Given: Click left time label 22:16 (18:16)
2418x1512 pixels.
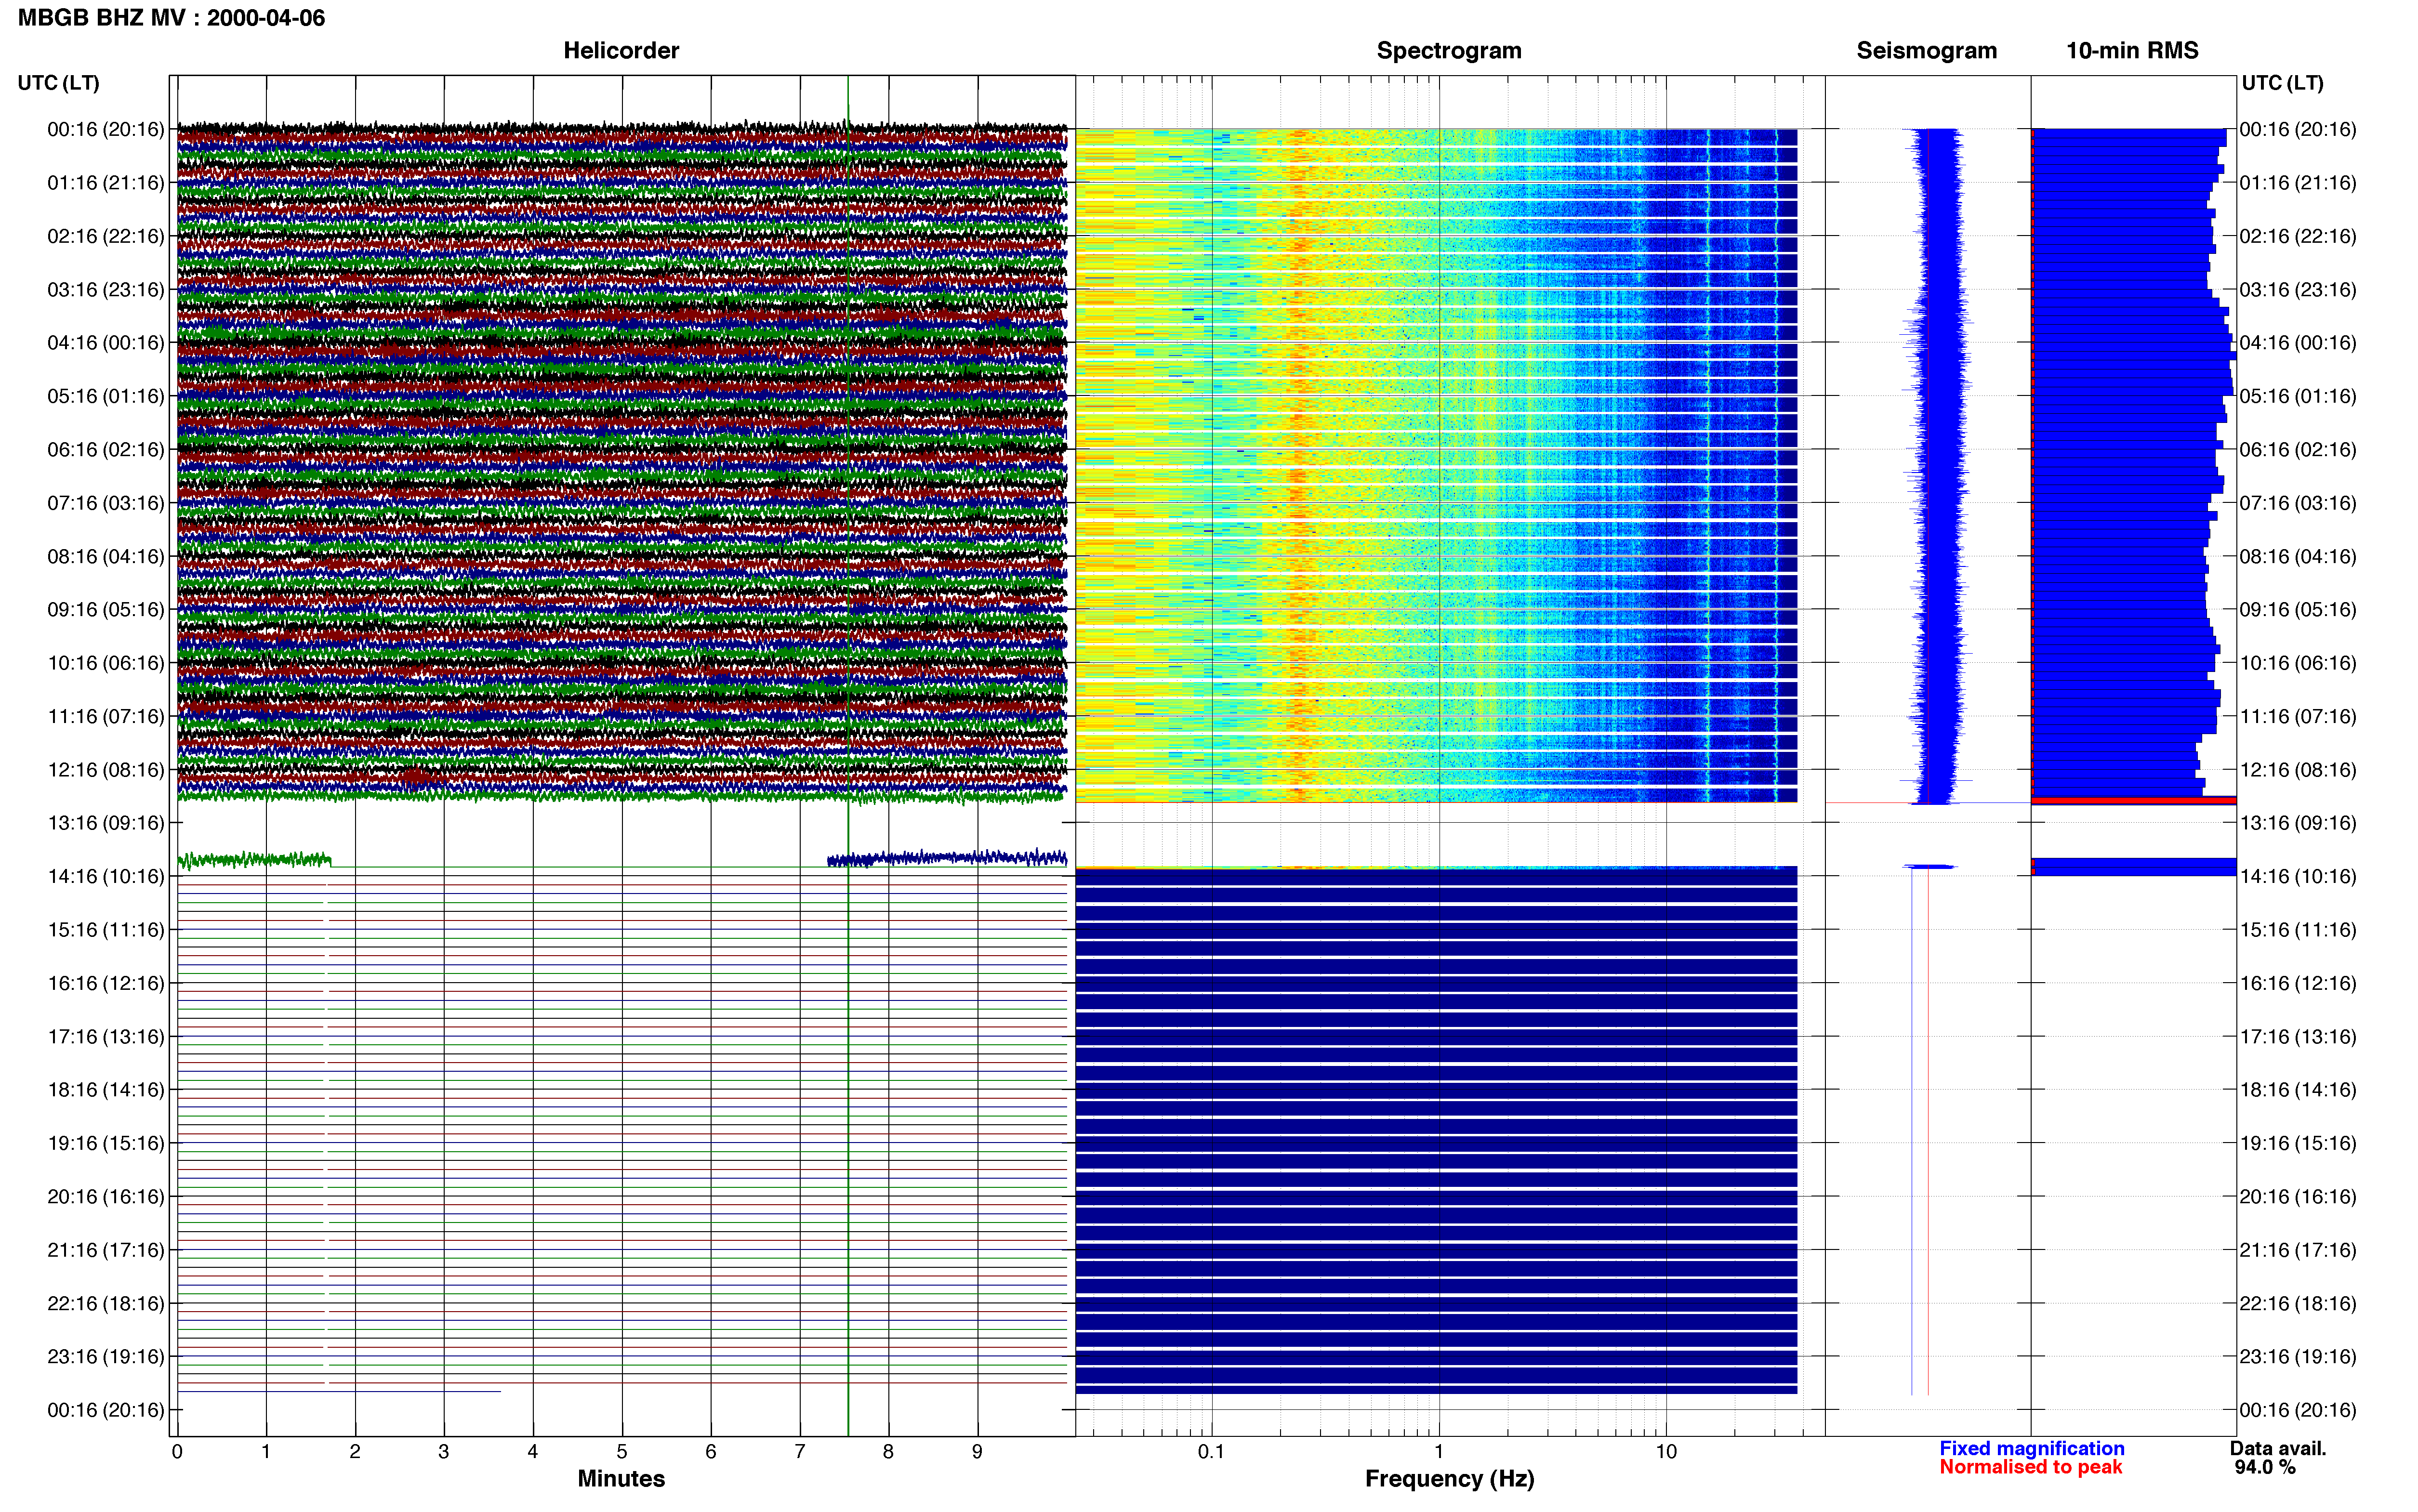Looking at the screenshot, I should [x=106, y=1303].
